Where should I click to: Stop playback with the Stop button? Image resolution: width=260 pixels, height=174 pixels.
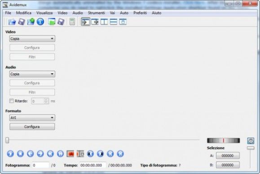(x=20, y=154)
